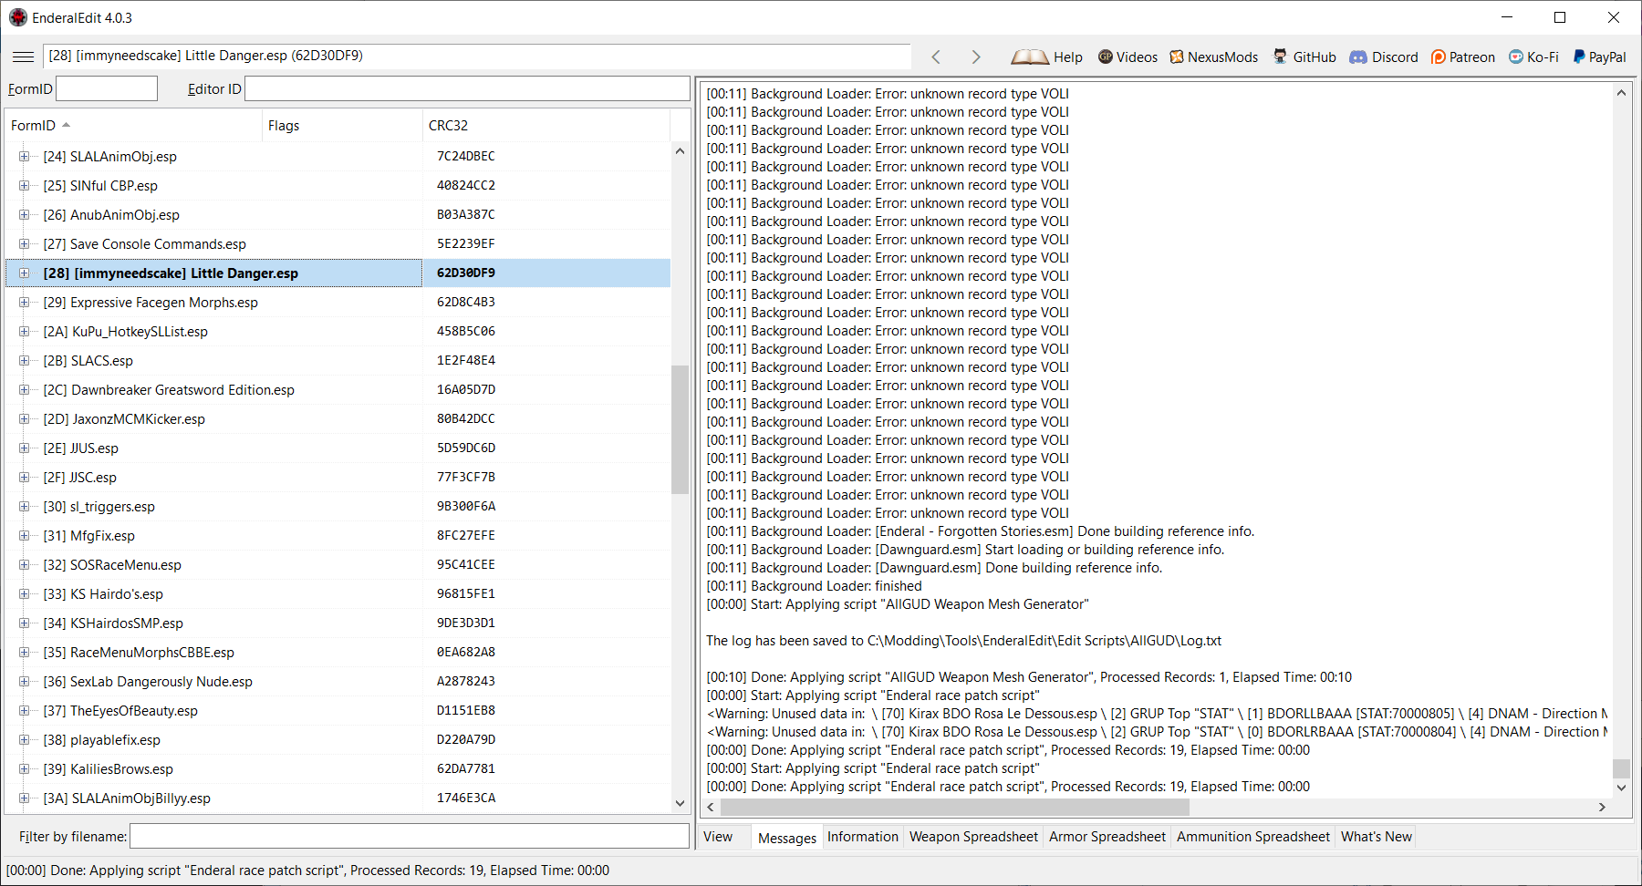Sort by the FormID column header
The height and width of the screenshot is (886, 1642).
tap(134, 125)
